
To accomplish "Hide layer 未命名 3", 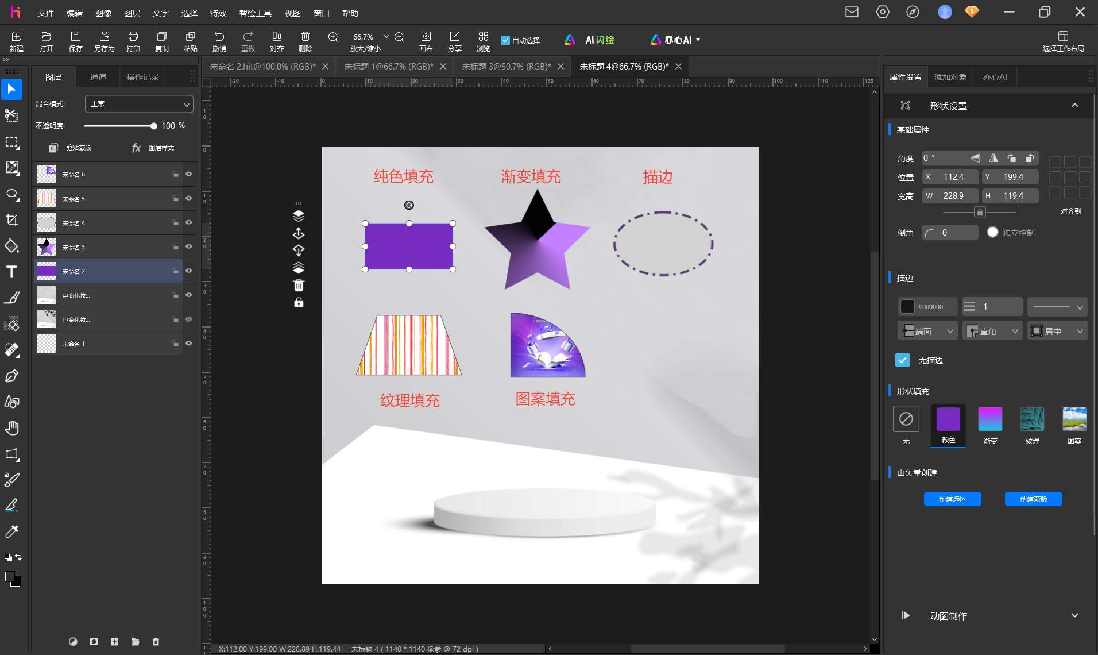I will [188, 246].
